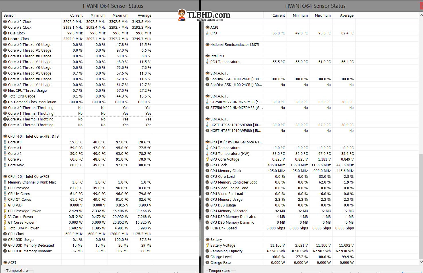Click Minimum column header in CPU clocks window

pyautogui.click(x=98, y=15)
